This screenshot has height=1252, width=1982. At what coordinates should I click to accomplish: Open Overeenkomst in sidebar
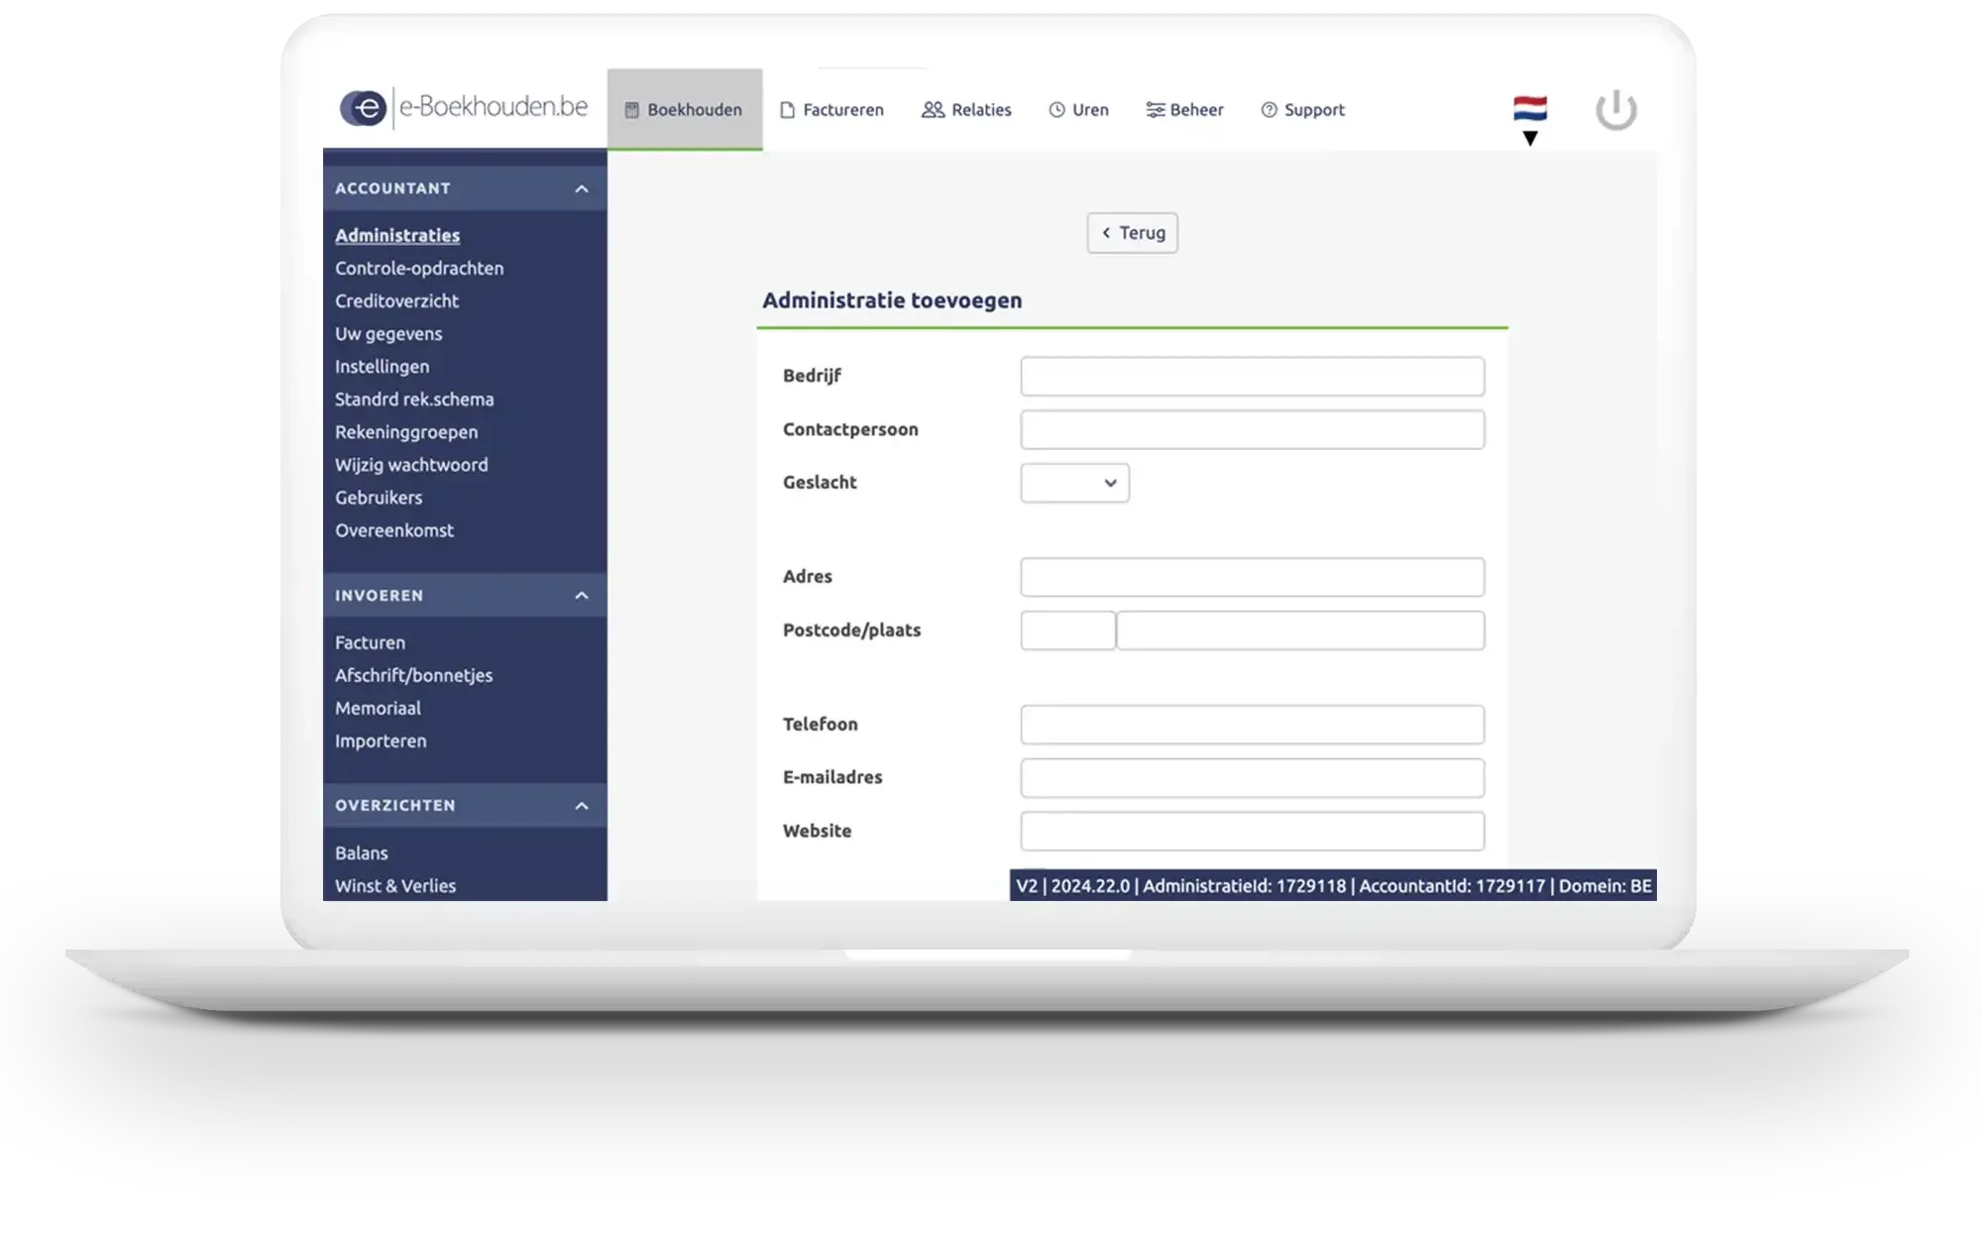[394, 529]
